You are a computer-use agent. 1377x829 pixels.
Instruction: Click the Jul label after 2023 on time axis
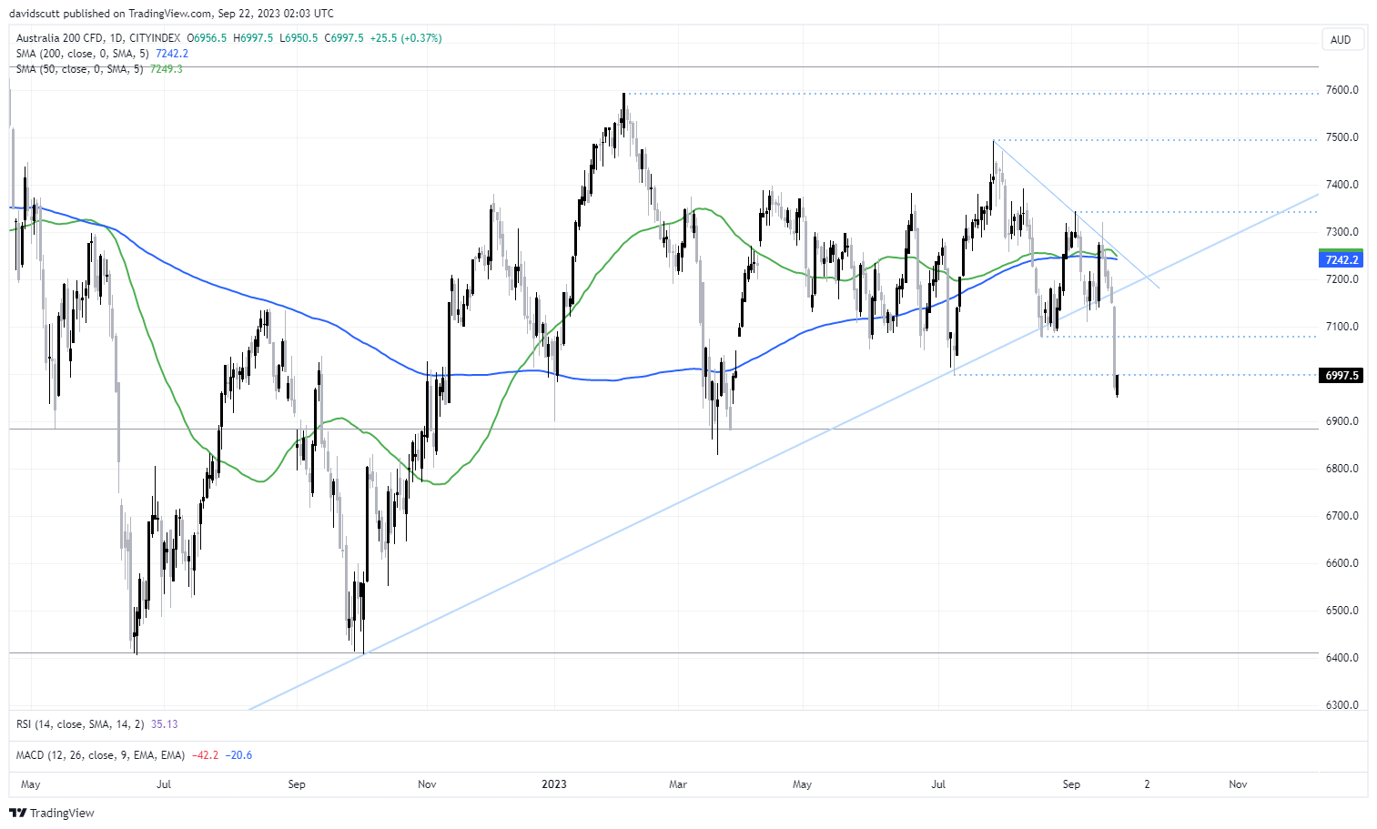coord(938,784)
